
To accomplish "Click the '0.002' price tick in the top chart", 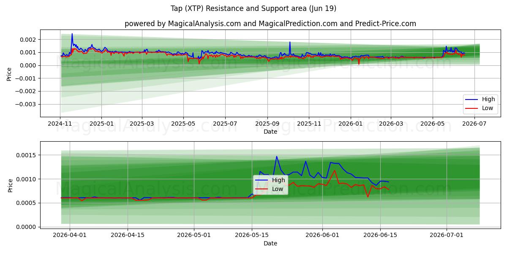I will [29, 40].
